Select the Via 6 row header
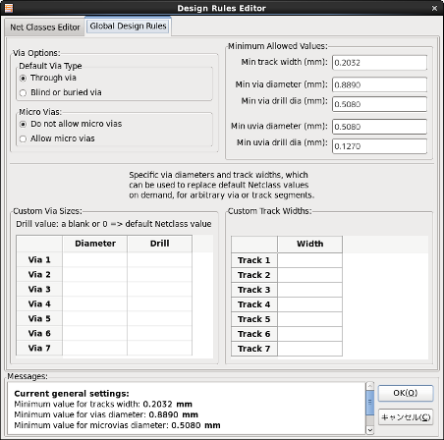The height and width of the screenshot is (440, 444). pyautogui.click(x=39, y=334)
